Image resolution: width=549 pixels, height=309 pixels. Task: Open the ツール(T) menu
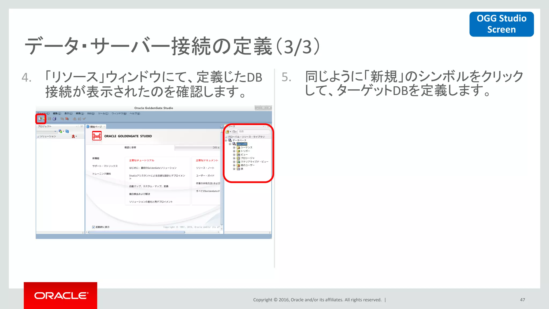click(x=103, y=113)
